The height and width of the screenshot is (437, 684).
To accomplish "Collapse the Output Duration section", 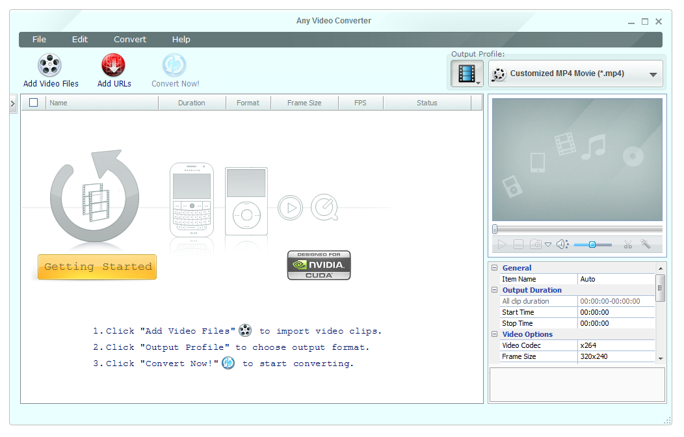I will pyautogui.click(x=494, y=290).
